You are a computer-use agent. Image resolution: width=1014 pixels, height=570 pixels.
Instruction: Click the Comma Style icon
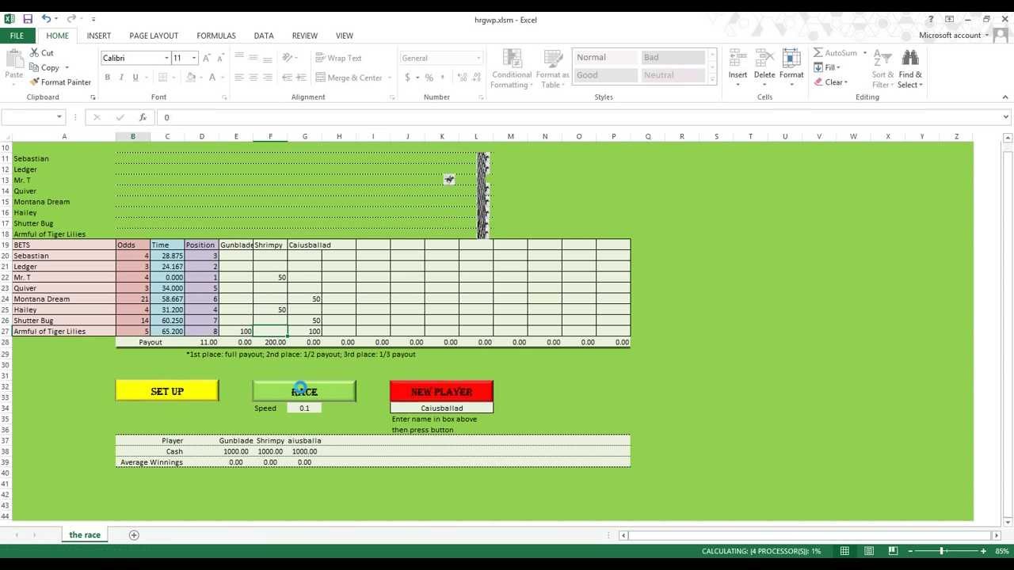tap(443, 78)
